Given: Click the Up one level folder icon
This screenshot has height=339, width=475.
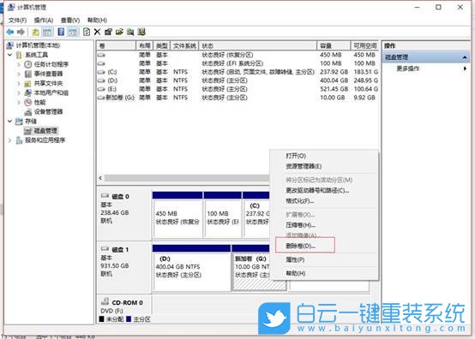Looking at the screenshot, I should 35,32.
